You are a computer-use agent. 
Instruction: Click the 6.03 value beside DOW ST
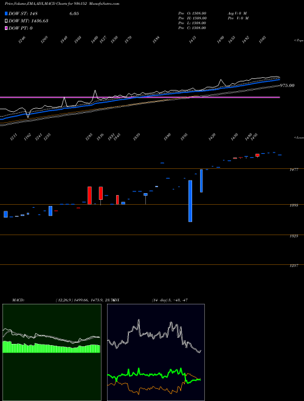pos(74,13)
